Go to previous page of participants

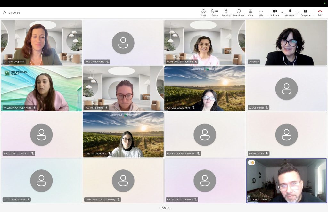click(x=159, y=208)
